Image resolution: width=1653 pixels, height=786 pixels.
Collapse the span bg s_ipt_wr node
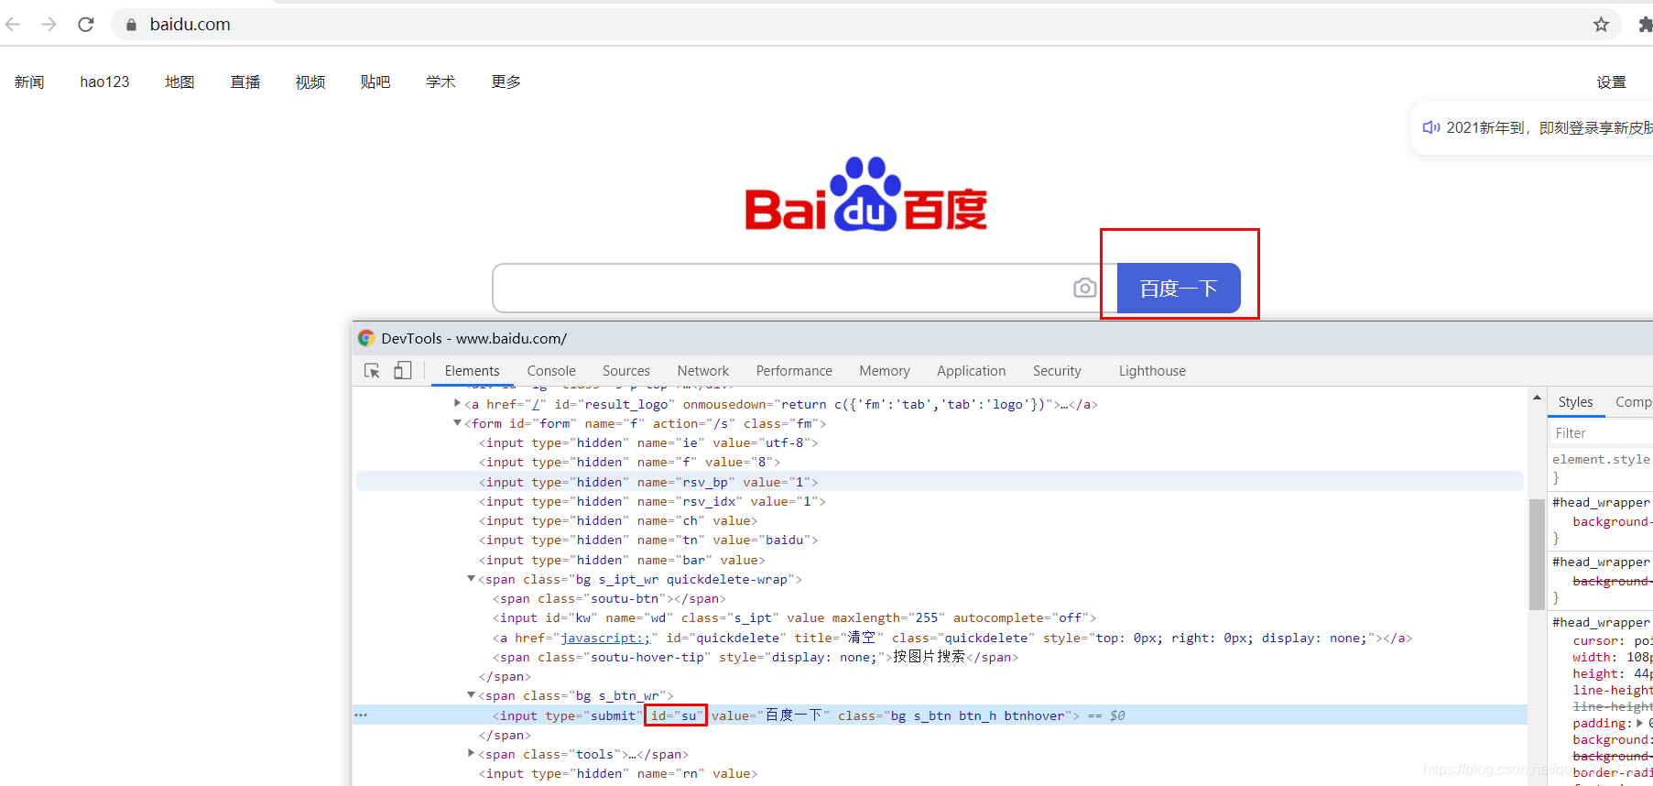(x=471, y=579)
